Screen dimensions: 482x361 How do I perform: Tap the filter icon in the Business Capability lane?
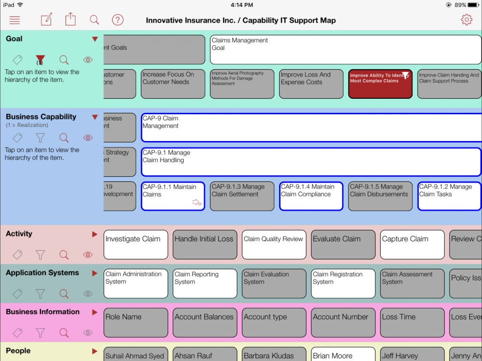[x=40, y=138]
